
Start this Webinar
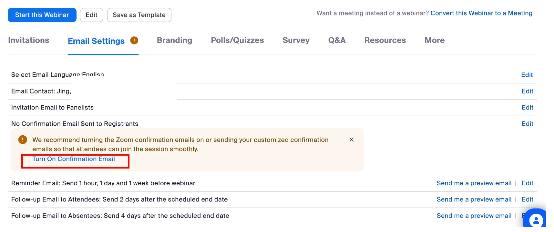(42, 15)
